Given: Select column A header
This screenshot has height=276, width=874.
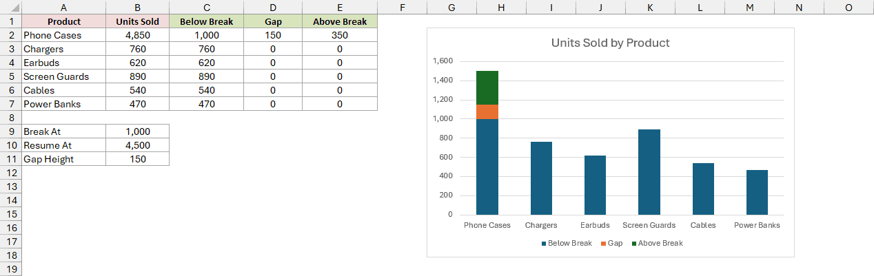Looking at the screenshot, I should pyautogui.click(x=64, y=7).
